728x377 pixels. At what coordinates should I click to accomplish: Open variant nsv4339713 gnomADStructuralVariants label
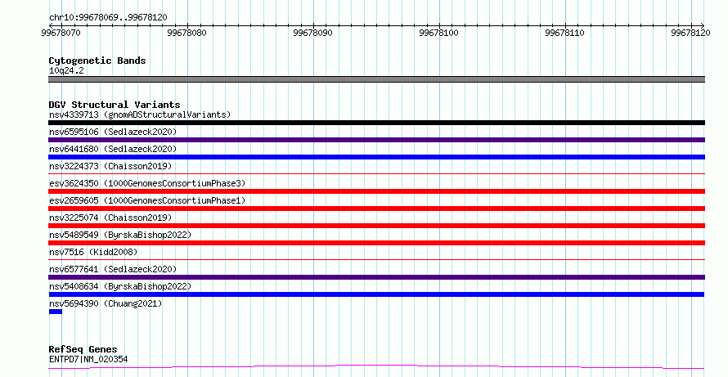(140, 114)
